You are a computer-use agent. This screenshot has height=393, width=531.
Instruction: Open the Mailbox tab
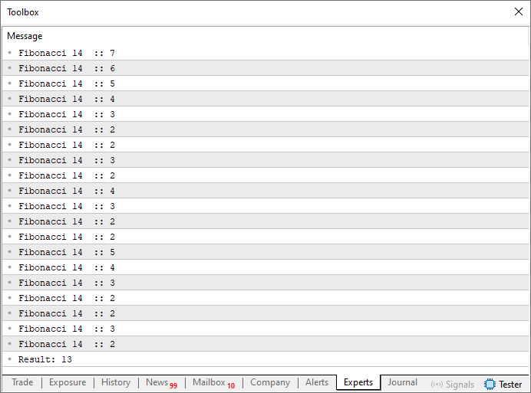pyautogui.click(x=213, y=382)
